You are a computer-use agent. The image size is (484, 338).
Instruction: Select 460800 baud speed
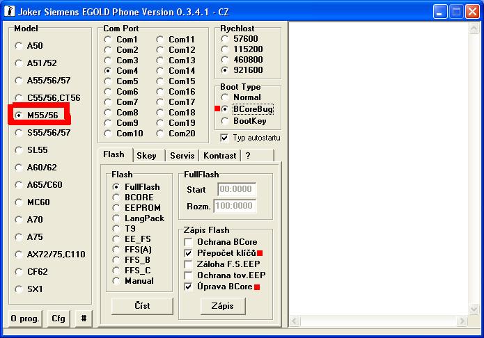225,60
